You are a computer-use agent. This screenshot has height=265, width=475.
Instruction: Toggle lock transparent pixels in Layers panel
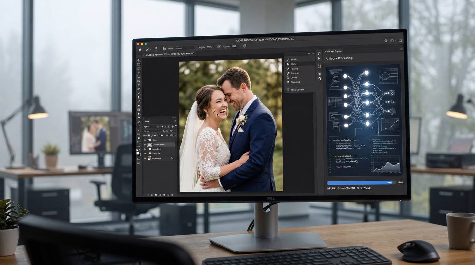click(149, 135)
